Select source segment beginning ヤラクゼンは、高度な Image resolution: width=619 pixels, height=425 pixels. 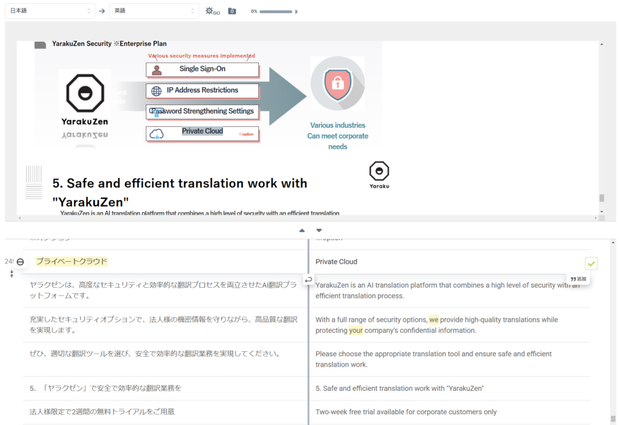(163, 290)
